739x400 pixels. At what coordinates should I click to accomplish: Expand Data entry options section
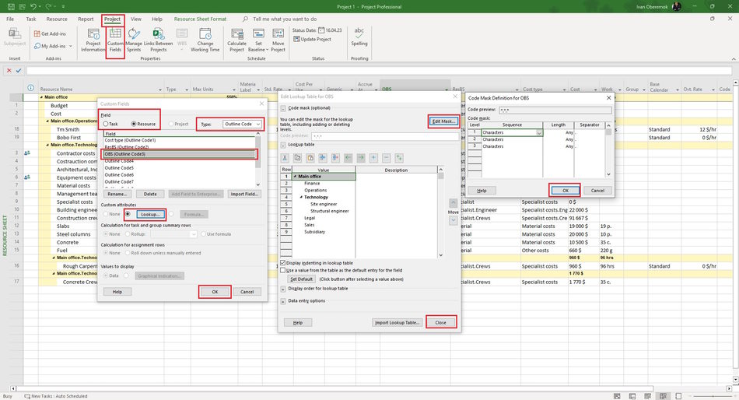click(x=283, y=301)
